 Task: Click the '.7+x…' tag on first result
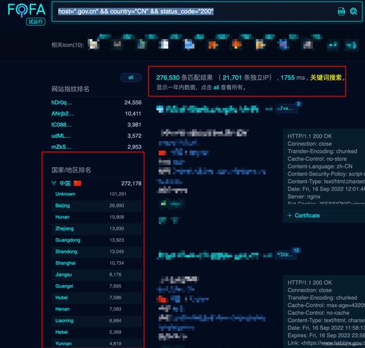click(286, 109)
